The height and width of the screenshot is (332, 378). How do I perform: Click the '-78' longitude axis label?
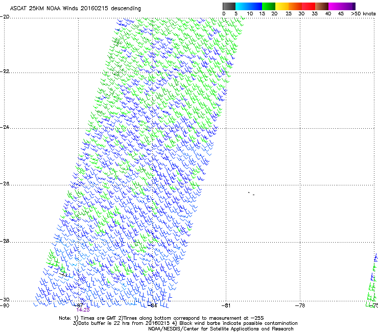(300, 305)
